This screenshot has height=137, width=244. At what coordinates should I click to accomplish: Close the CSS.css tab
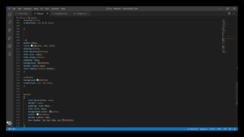pyautogui.click(x=47, y=14)
